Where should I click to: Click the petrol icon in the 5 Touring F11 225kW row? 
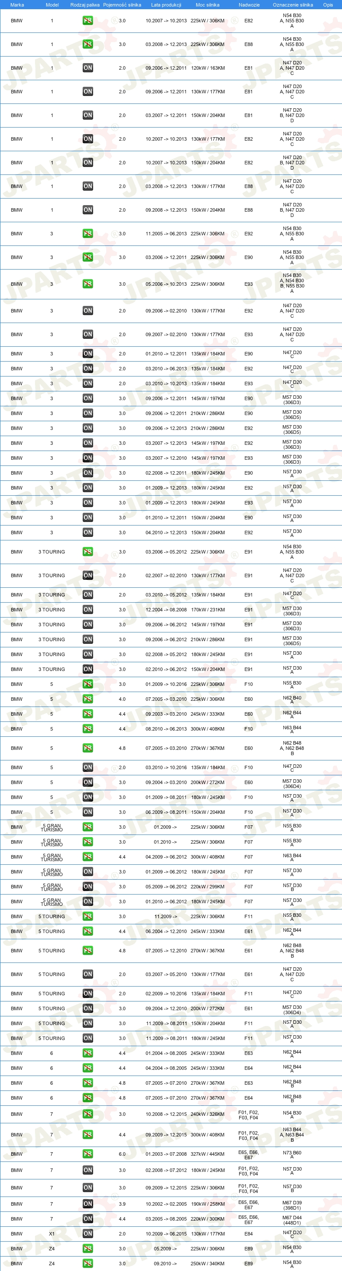click(87, 917)
